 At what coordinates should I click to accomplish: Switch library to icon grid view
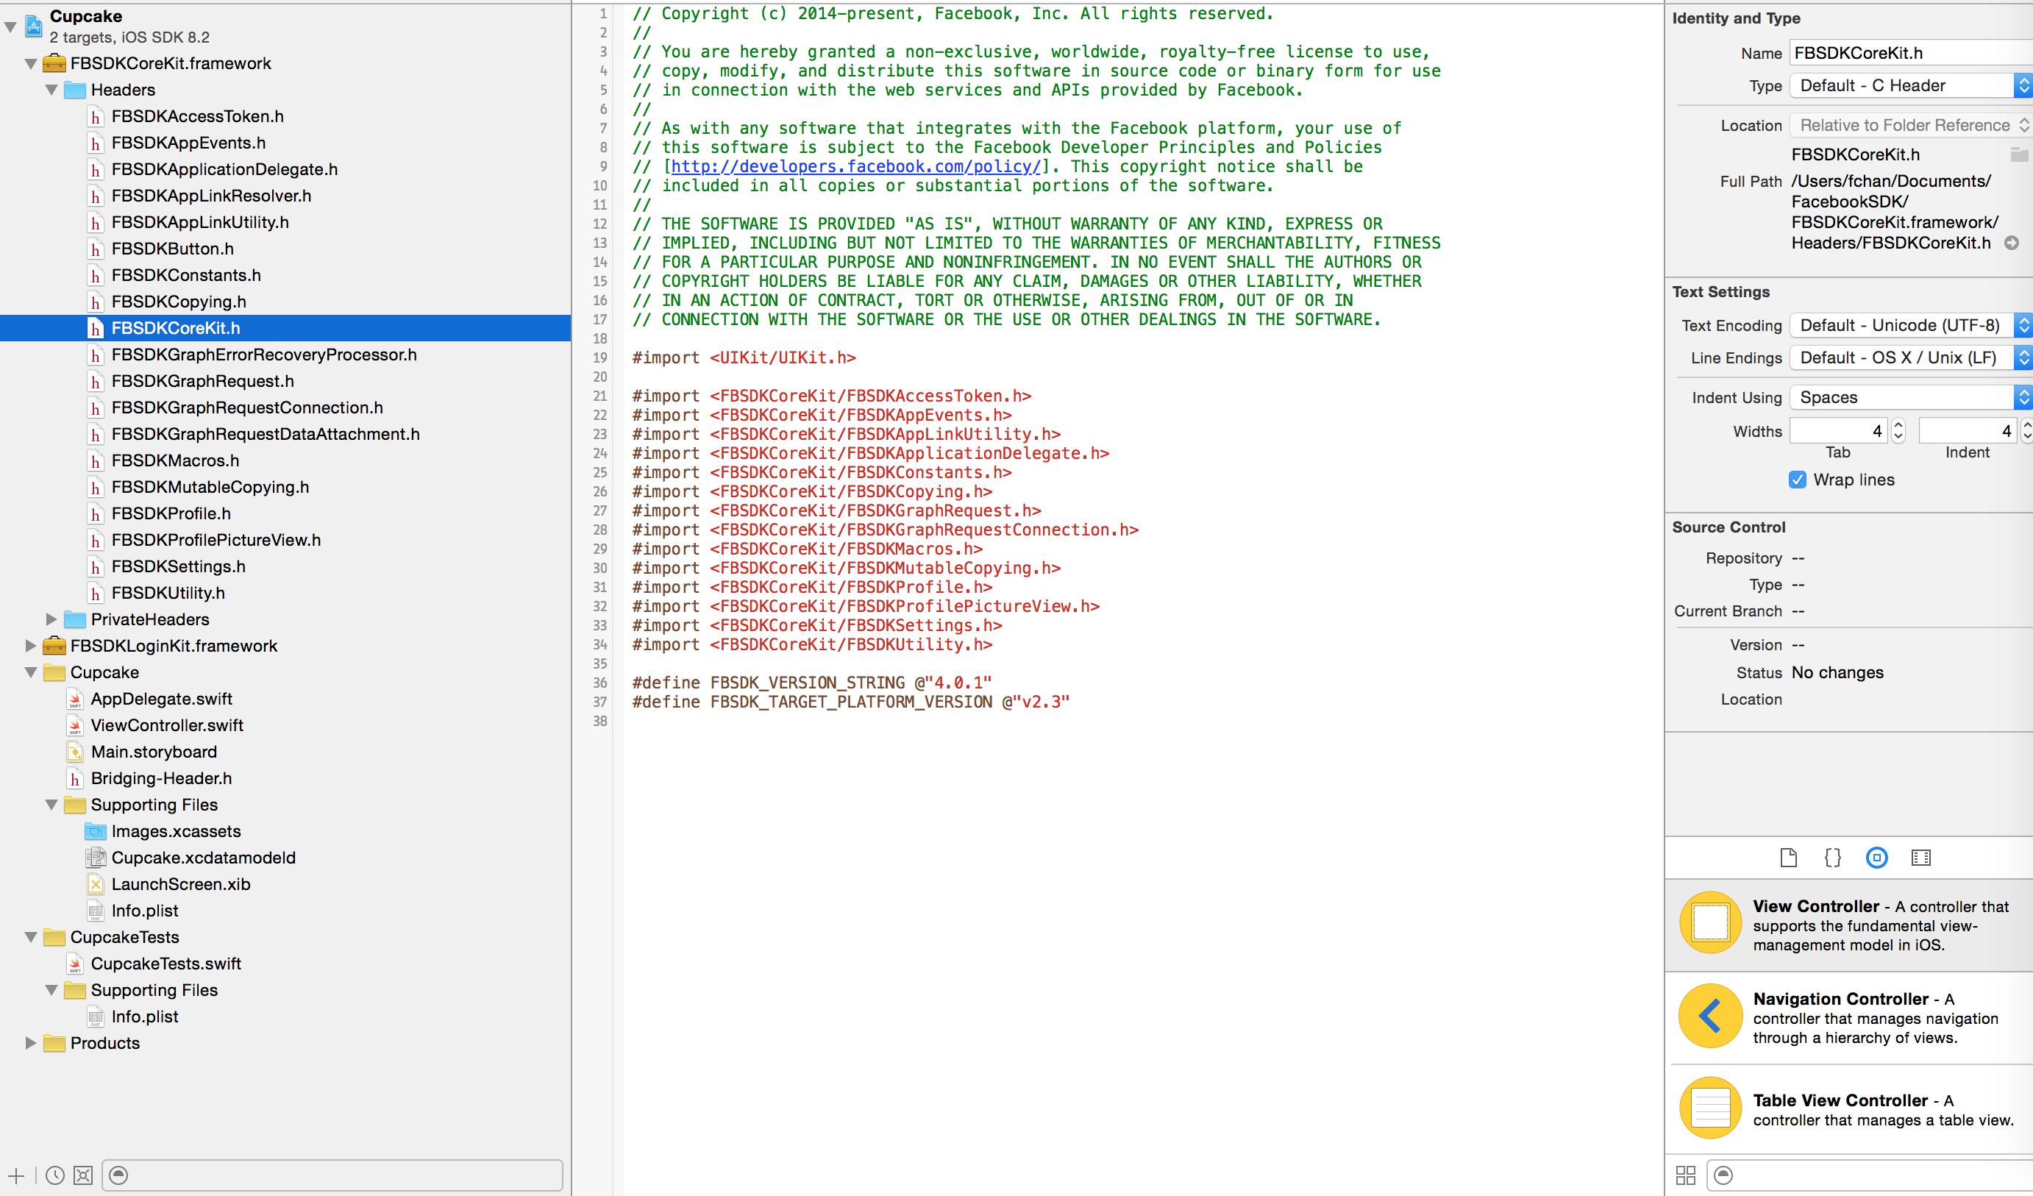pos(1685,1175)
